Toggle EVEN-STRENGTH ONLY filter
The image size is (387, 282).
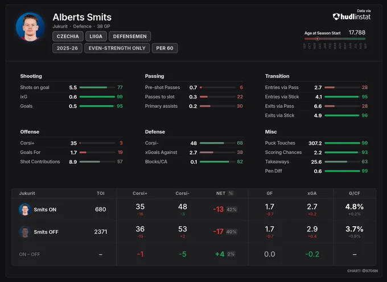tap(117, 48)
